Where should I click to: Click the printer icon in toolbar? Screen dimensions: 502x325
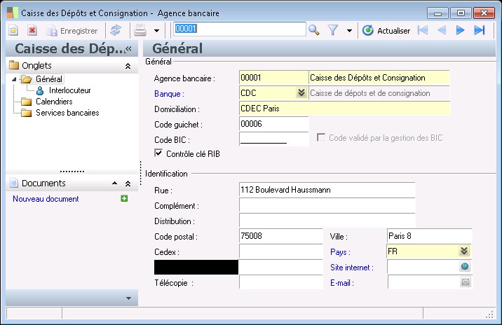140,30
